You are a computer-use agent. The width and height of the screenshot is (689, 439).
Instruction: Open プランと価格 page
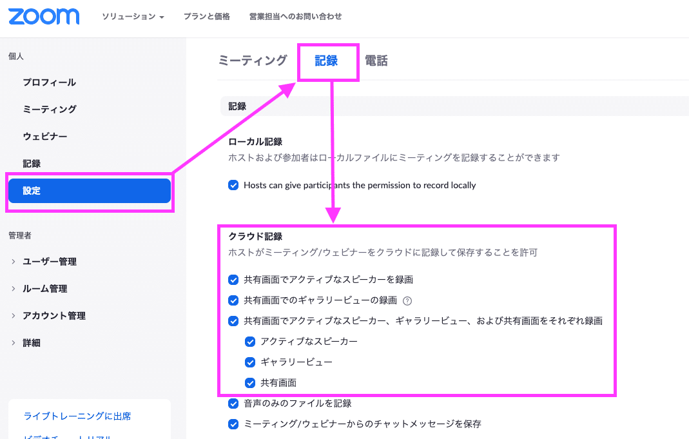click(x=206, y=17)
